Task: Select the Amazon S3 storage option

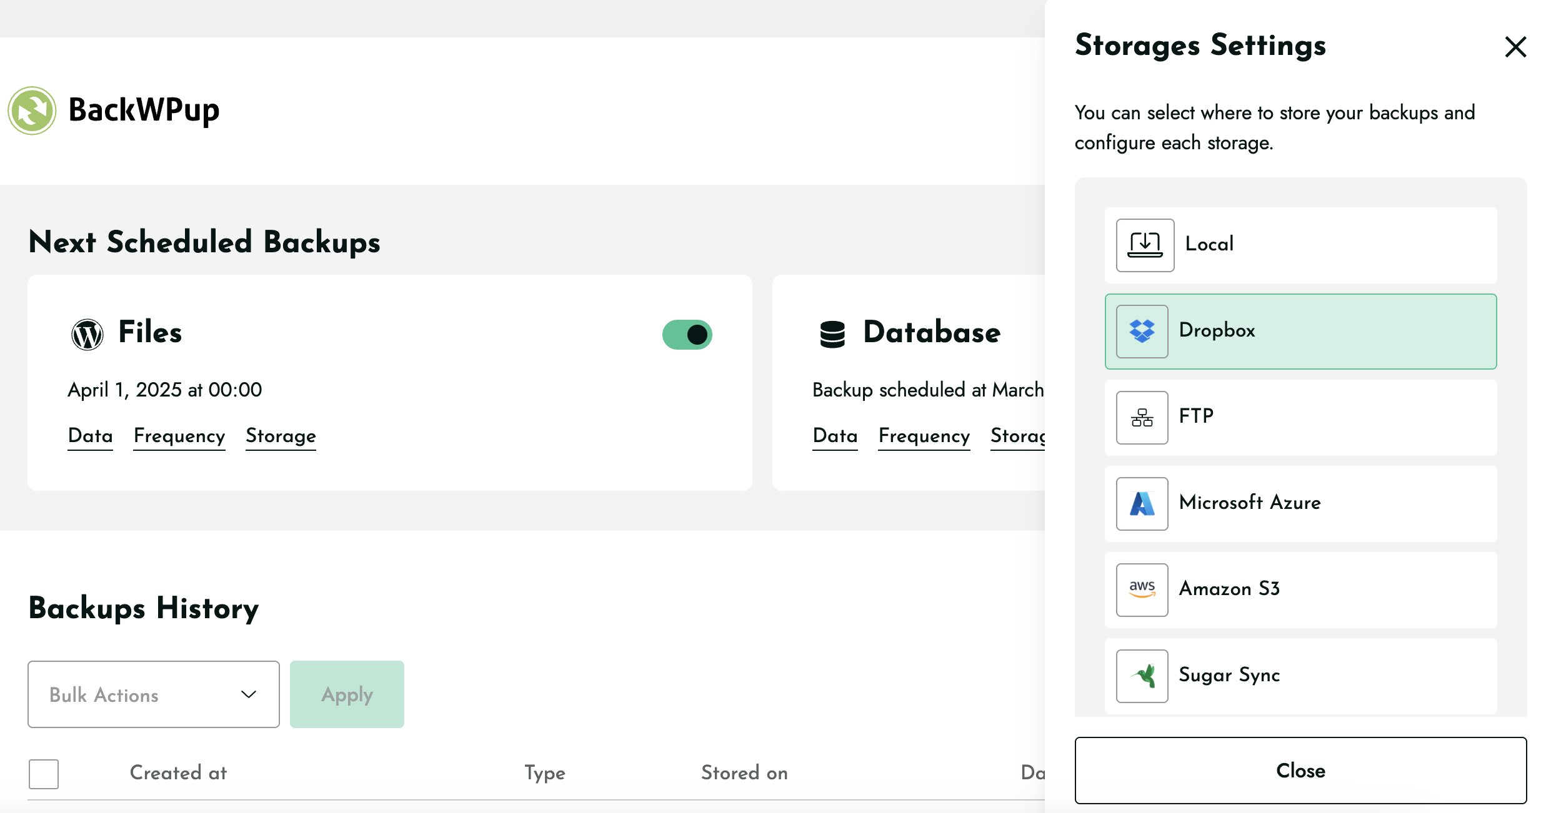Action: pos(1300,589)
